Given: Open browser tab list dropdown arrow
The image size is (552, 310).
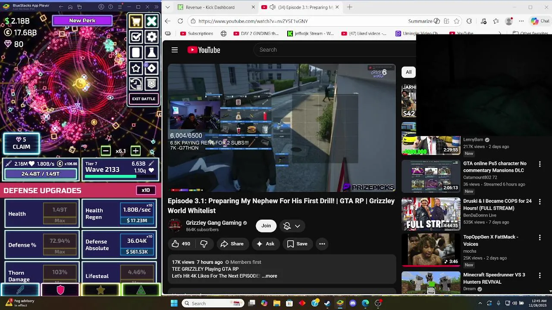Looking at the screenshot, I should [x=168, y=7].
